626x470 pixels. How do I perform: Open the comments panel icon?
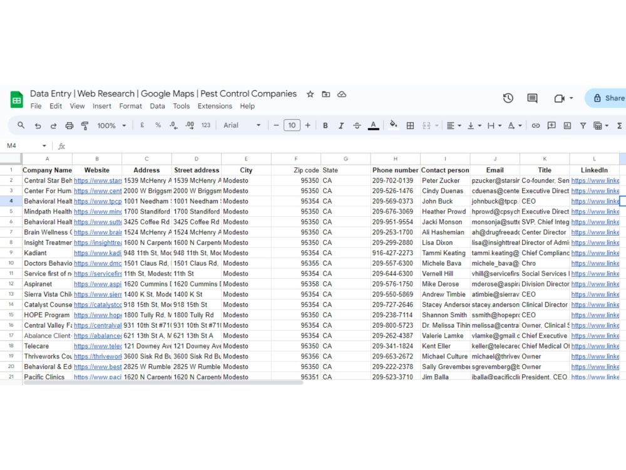532,98
